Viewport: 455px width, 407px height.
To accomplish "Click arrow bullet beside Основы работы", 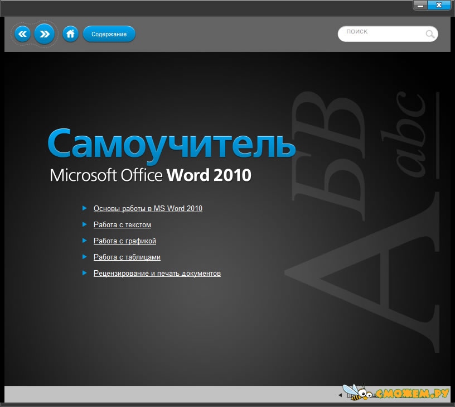I will pyautogui.click(x=84, y=208).
